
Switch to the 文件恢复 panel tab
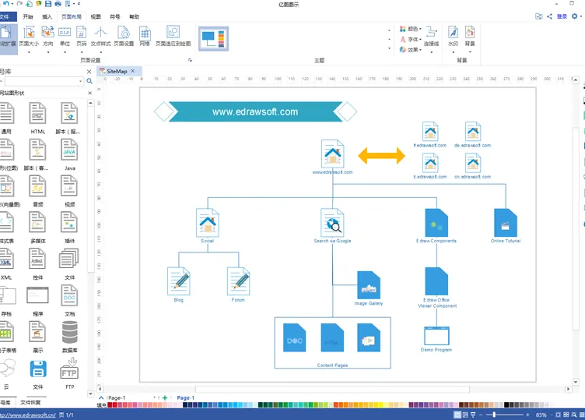[x=30, y=402]
